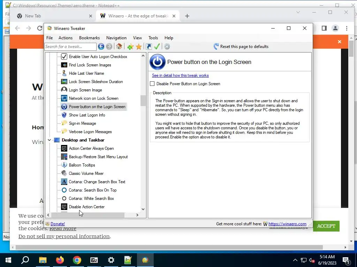Click the tree panel vertical scrollbar thumb
This screenshot has height=267, width=357.
143,100
